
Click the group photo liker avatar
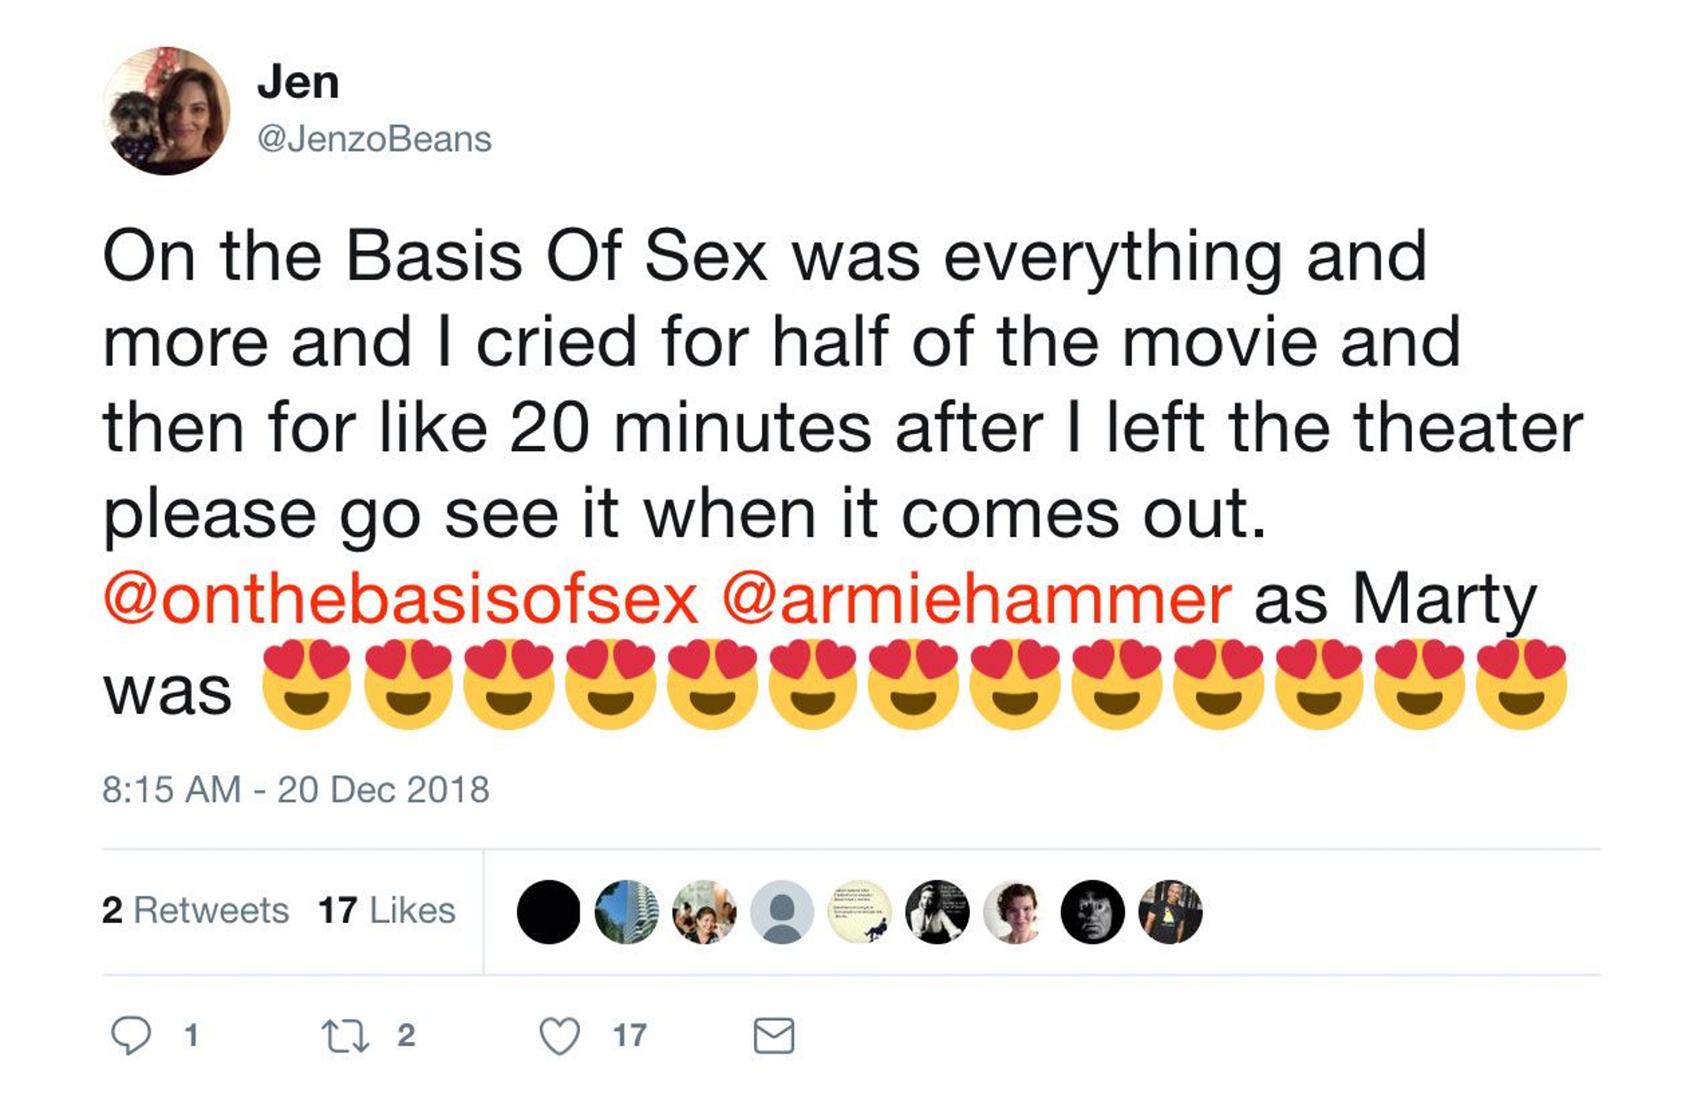coord(704,911)
